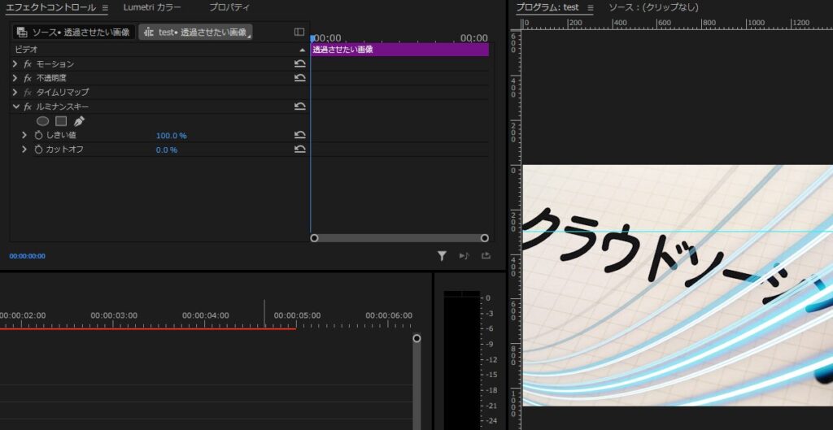Reset the しきい値 parameter
833x430 pixels.
pos(299,135)
